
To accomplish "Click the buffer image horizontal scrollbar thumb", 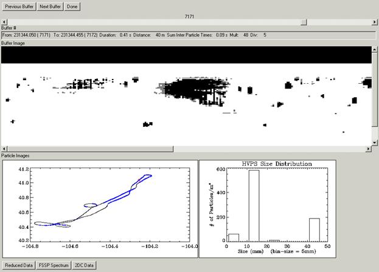I will [x=91, y=149].
